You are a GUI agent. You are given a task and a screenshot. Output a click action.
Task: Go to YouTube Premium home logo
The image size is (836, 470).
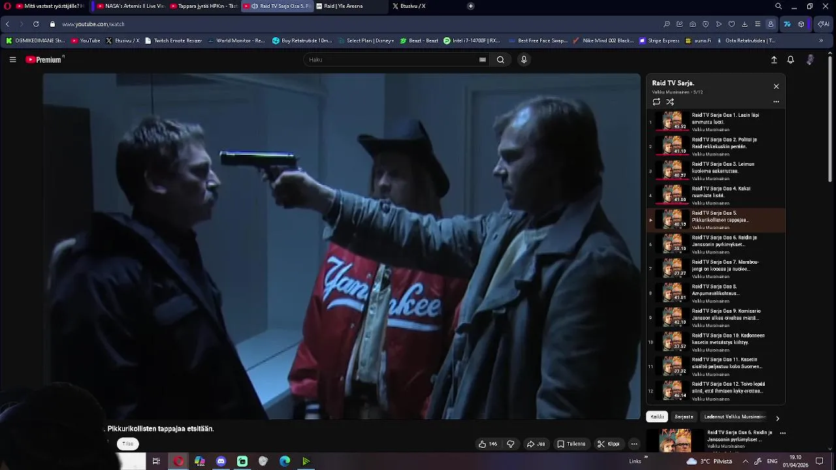click(x=44, y=59)
